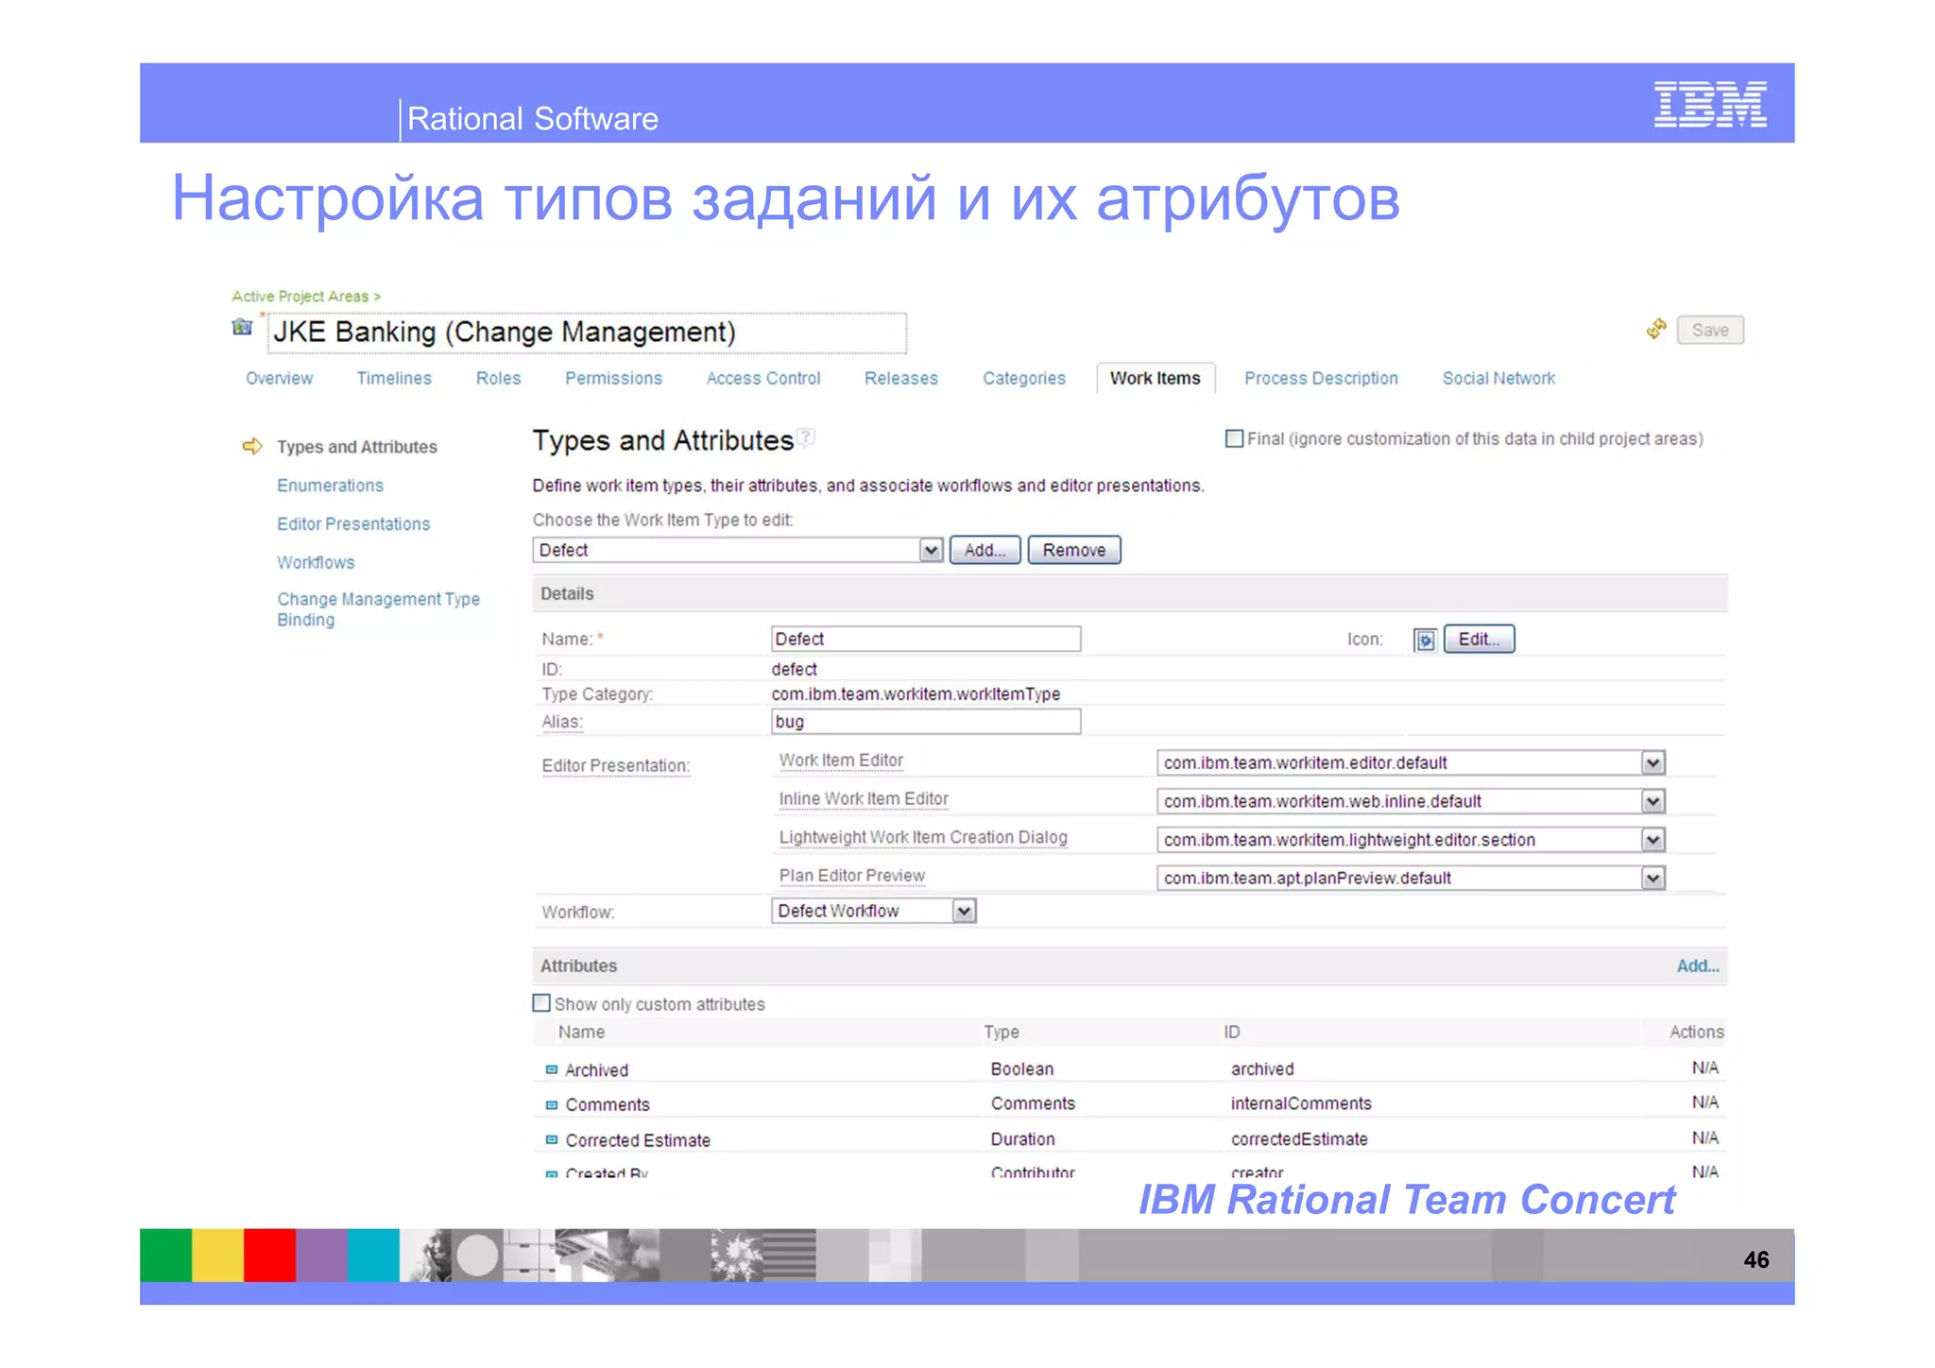1935x1368 pixels.
Task: Click the Duration type cell
Action: coord(1023,1139)
